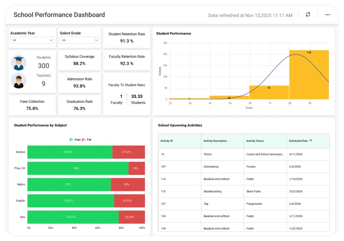The image size is (344, 241).
Task: Click the 3/11/2026 date cell
Action: 308,216
